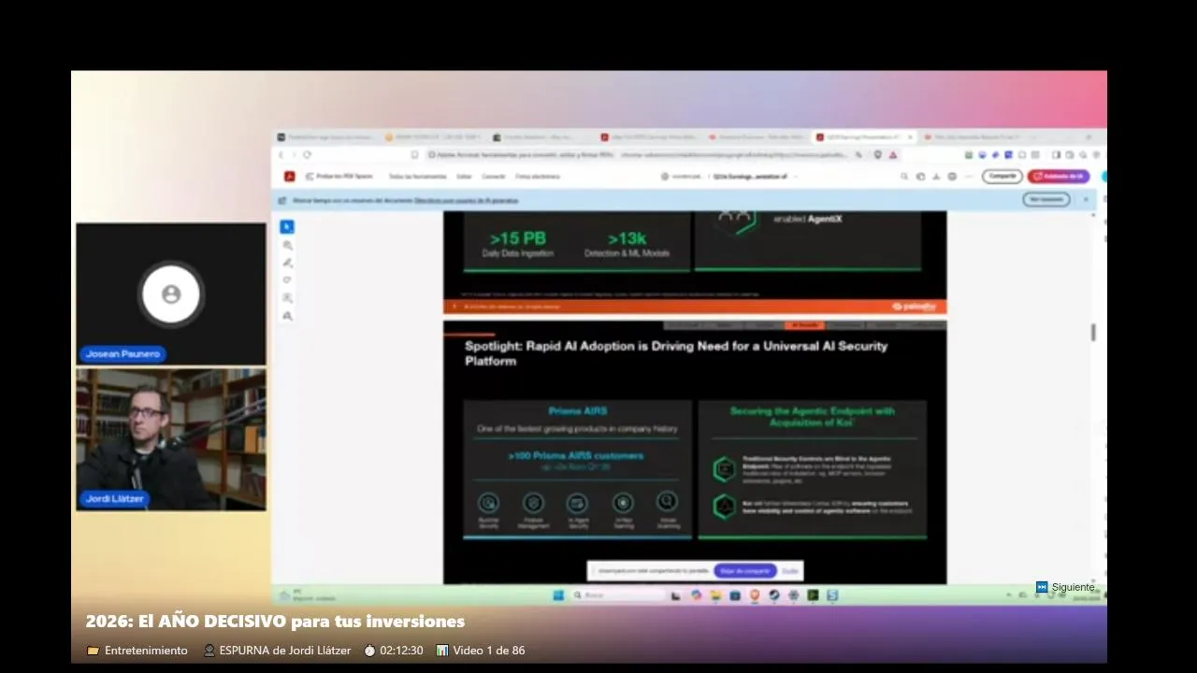Click the >15 PB Daily Data Ingestion figure

point(518,244)
